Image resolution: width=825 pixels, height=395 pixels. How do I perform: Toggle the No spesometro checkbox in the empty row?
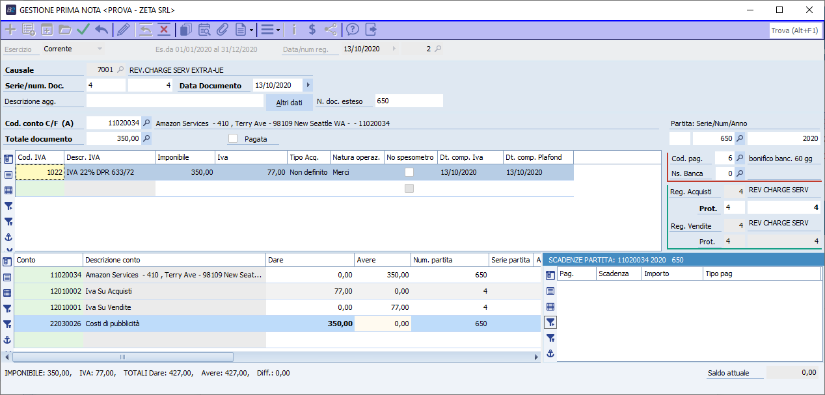pos(409,188)
